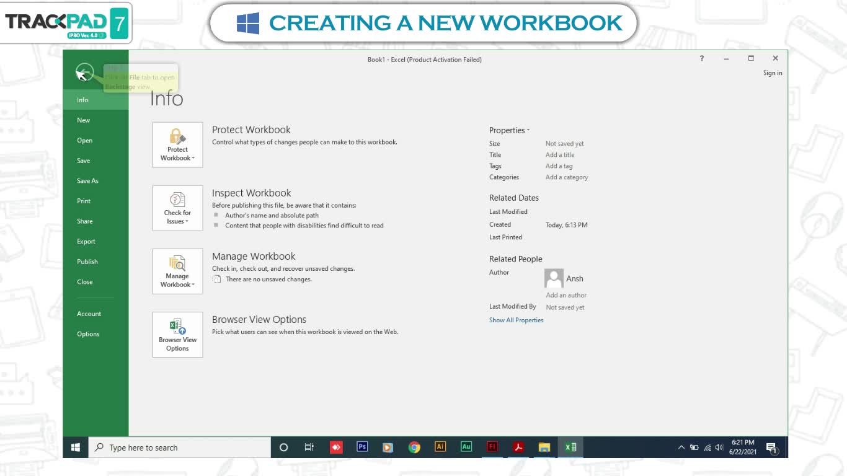The width and height of the screenshot is (847, 476).
Task: Click the taskbar search box
Action: (x=180, y=447)
